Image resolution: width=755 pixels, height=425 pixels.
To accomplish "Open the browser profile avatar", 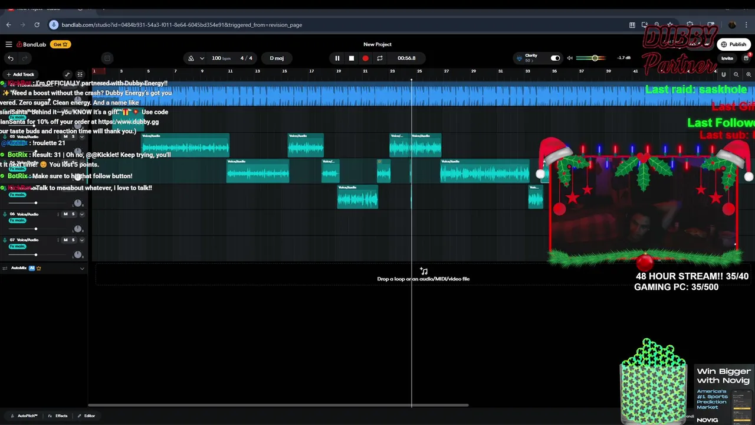I will coord(732,25).
